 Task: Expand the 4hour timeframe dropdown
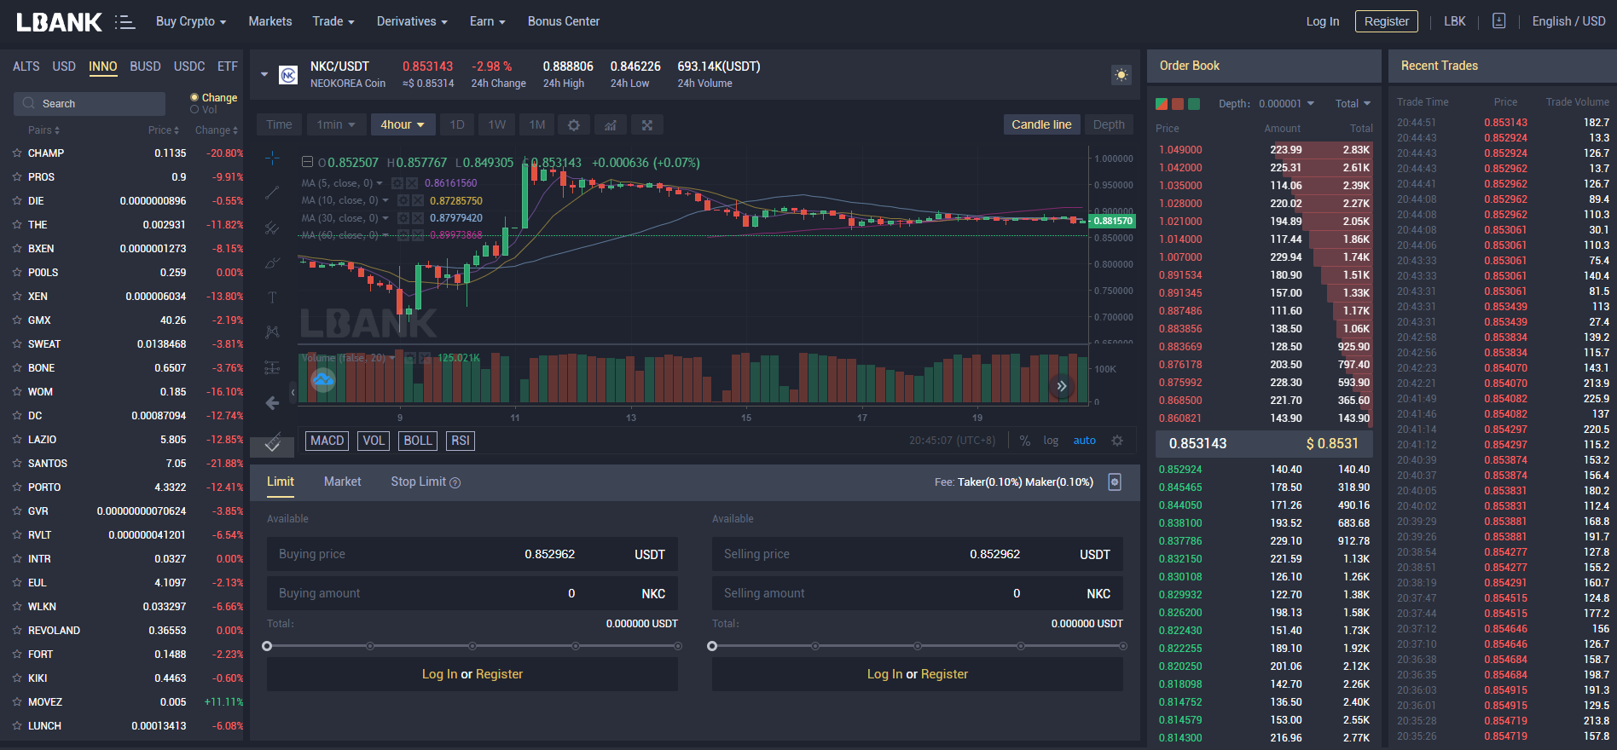point(403,125)
